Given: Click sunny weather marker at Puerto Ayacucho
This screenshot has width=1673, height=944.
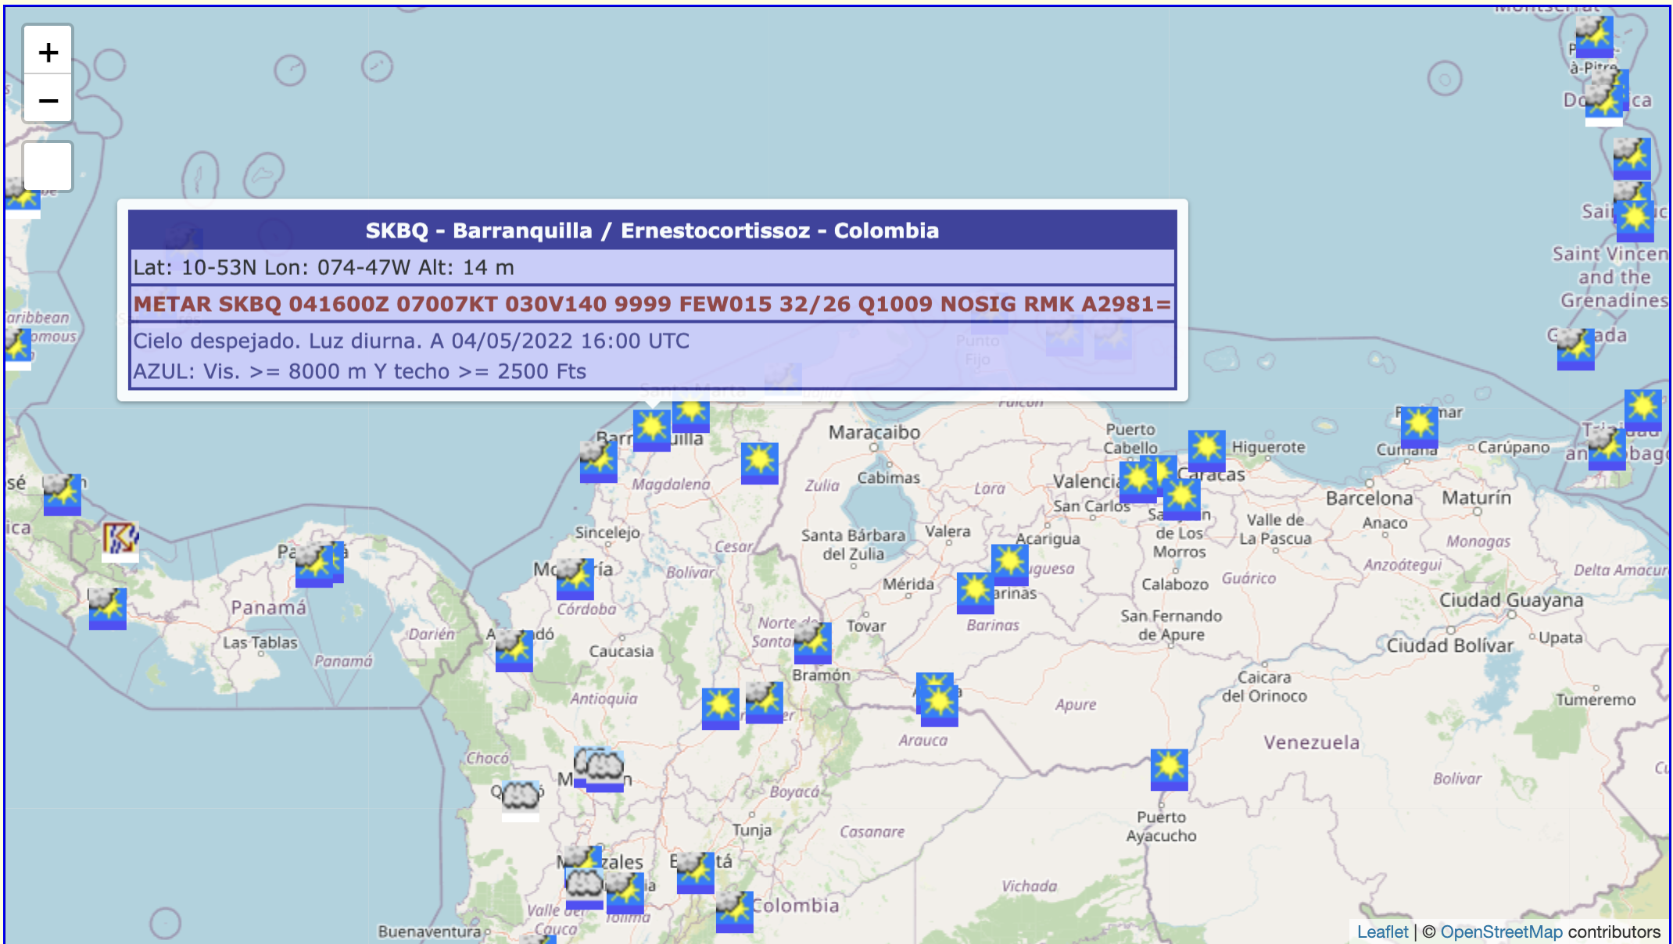Looking at the screenshot, I should pos(1169,769).
